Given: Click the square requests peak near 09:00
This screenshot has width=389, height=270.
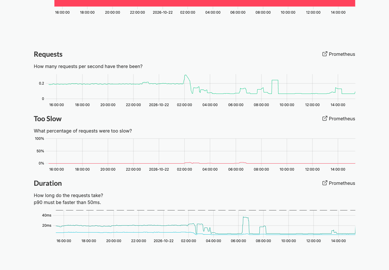Looking at the screenshot, I should [275, 80].
